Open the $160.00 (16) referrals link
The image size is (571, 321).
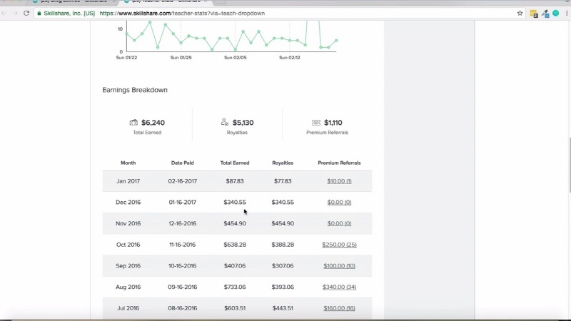tap(339, 308)
